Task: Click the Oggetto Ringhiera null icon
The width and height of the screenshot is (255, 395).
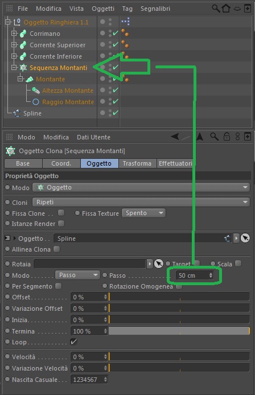Action: coord(17,22)
